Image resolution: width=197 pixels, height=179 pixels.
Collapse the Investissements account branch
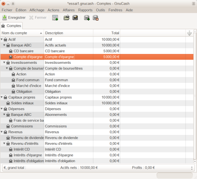click(4, 63)
